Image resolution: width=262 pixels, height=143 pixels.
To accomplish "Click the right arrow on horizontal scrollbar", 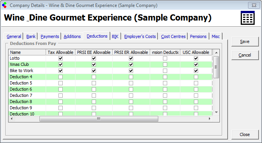I will [x=210, y=119].
